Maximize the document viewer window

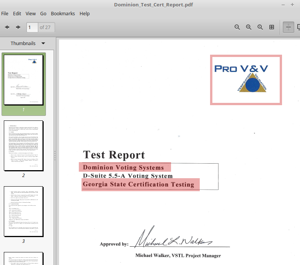click(292, 5)
